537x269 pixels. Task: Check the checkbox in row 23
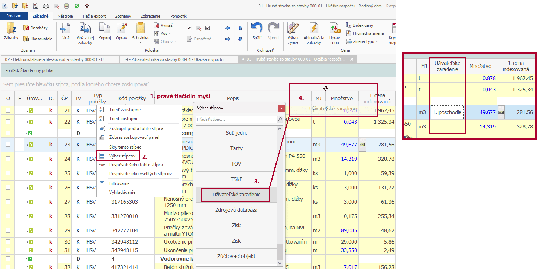click(8, 145)
